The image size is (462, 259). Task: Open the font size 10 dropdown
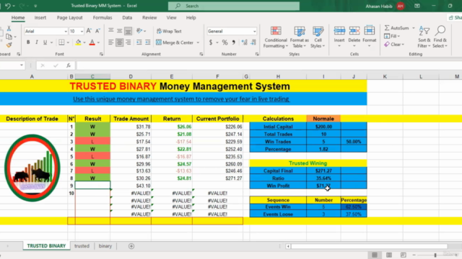(82, 31)
